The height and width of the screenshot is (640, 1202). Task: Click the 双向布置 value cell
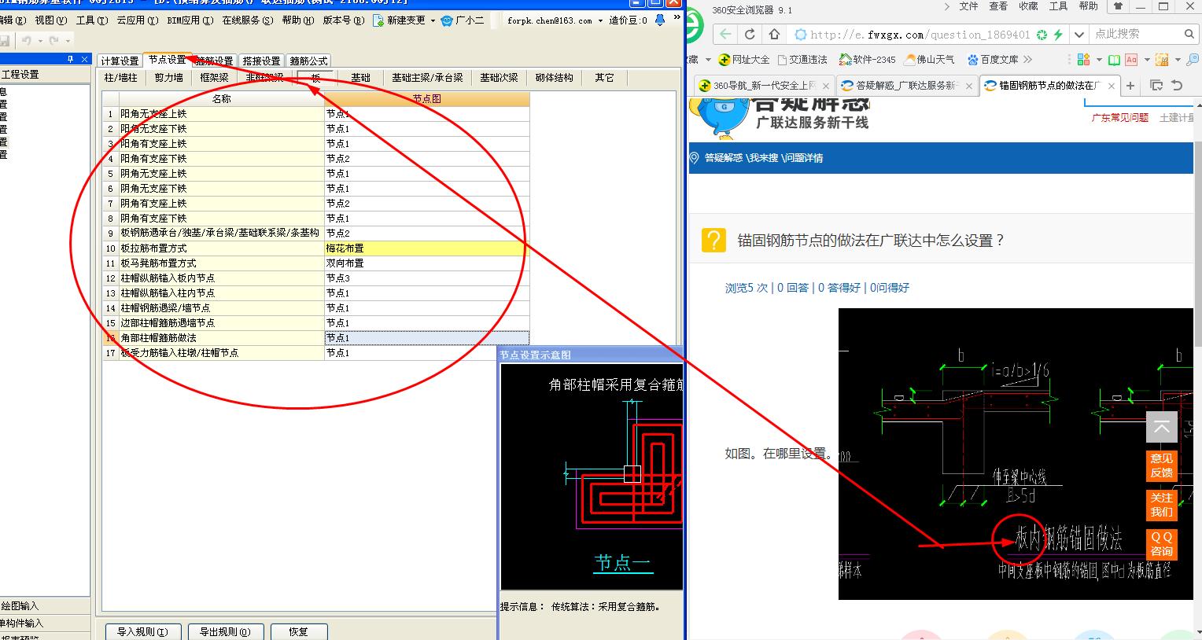coord(426,263)
